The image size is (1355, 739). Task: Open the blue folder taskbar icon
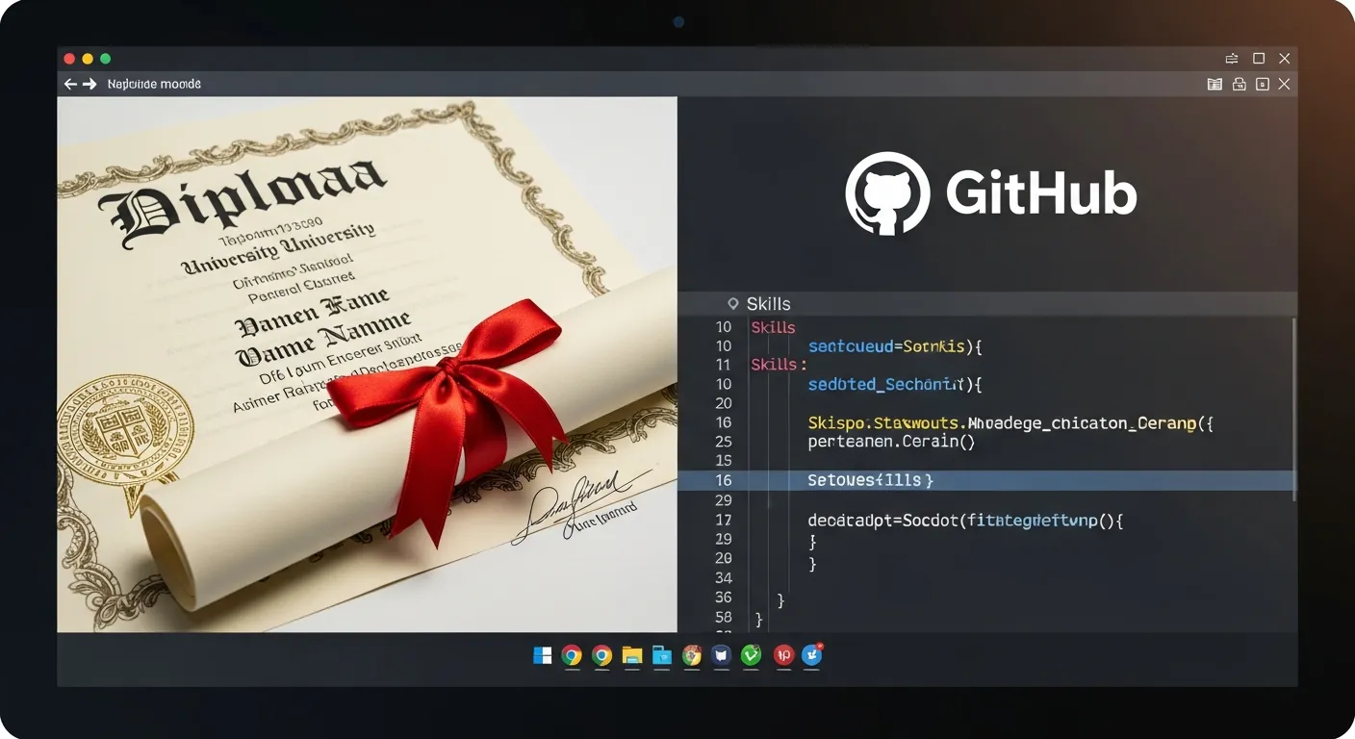click(661, 655)
